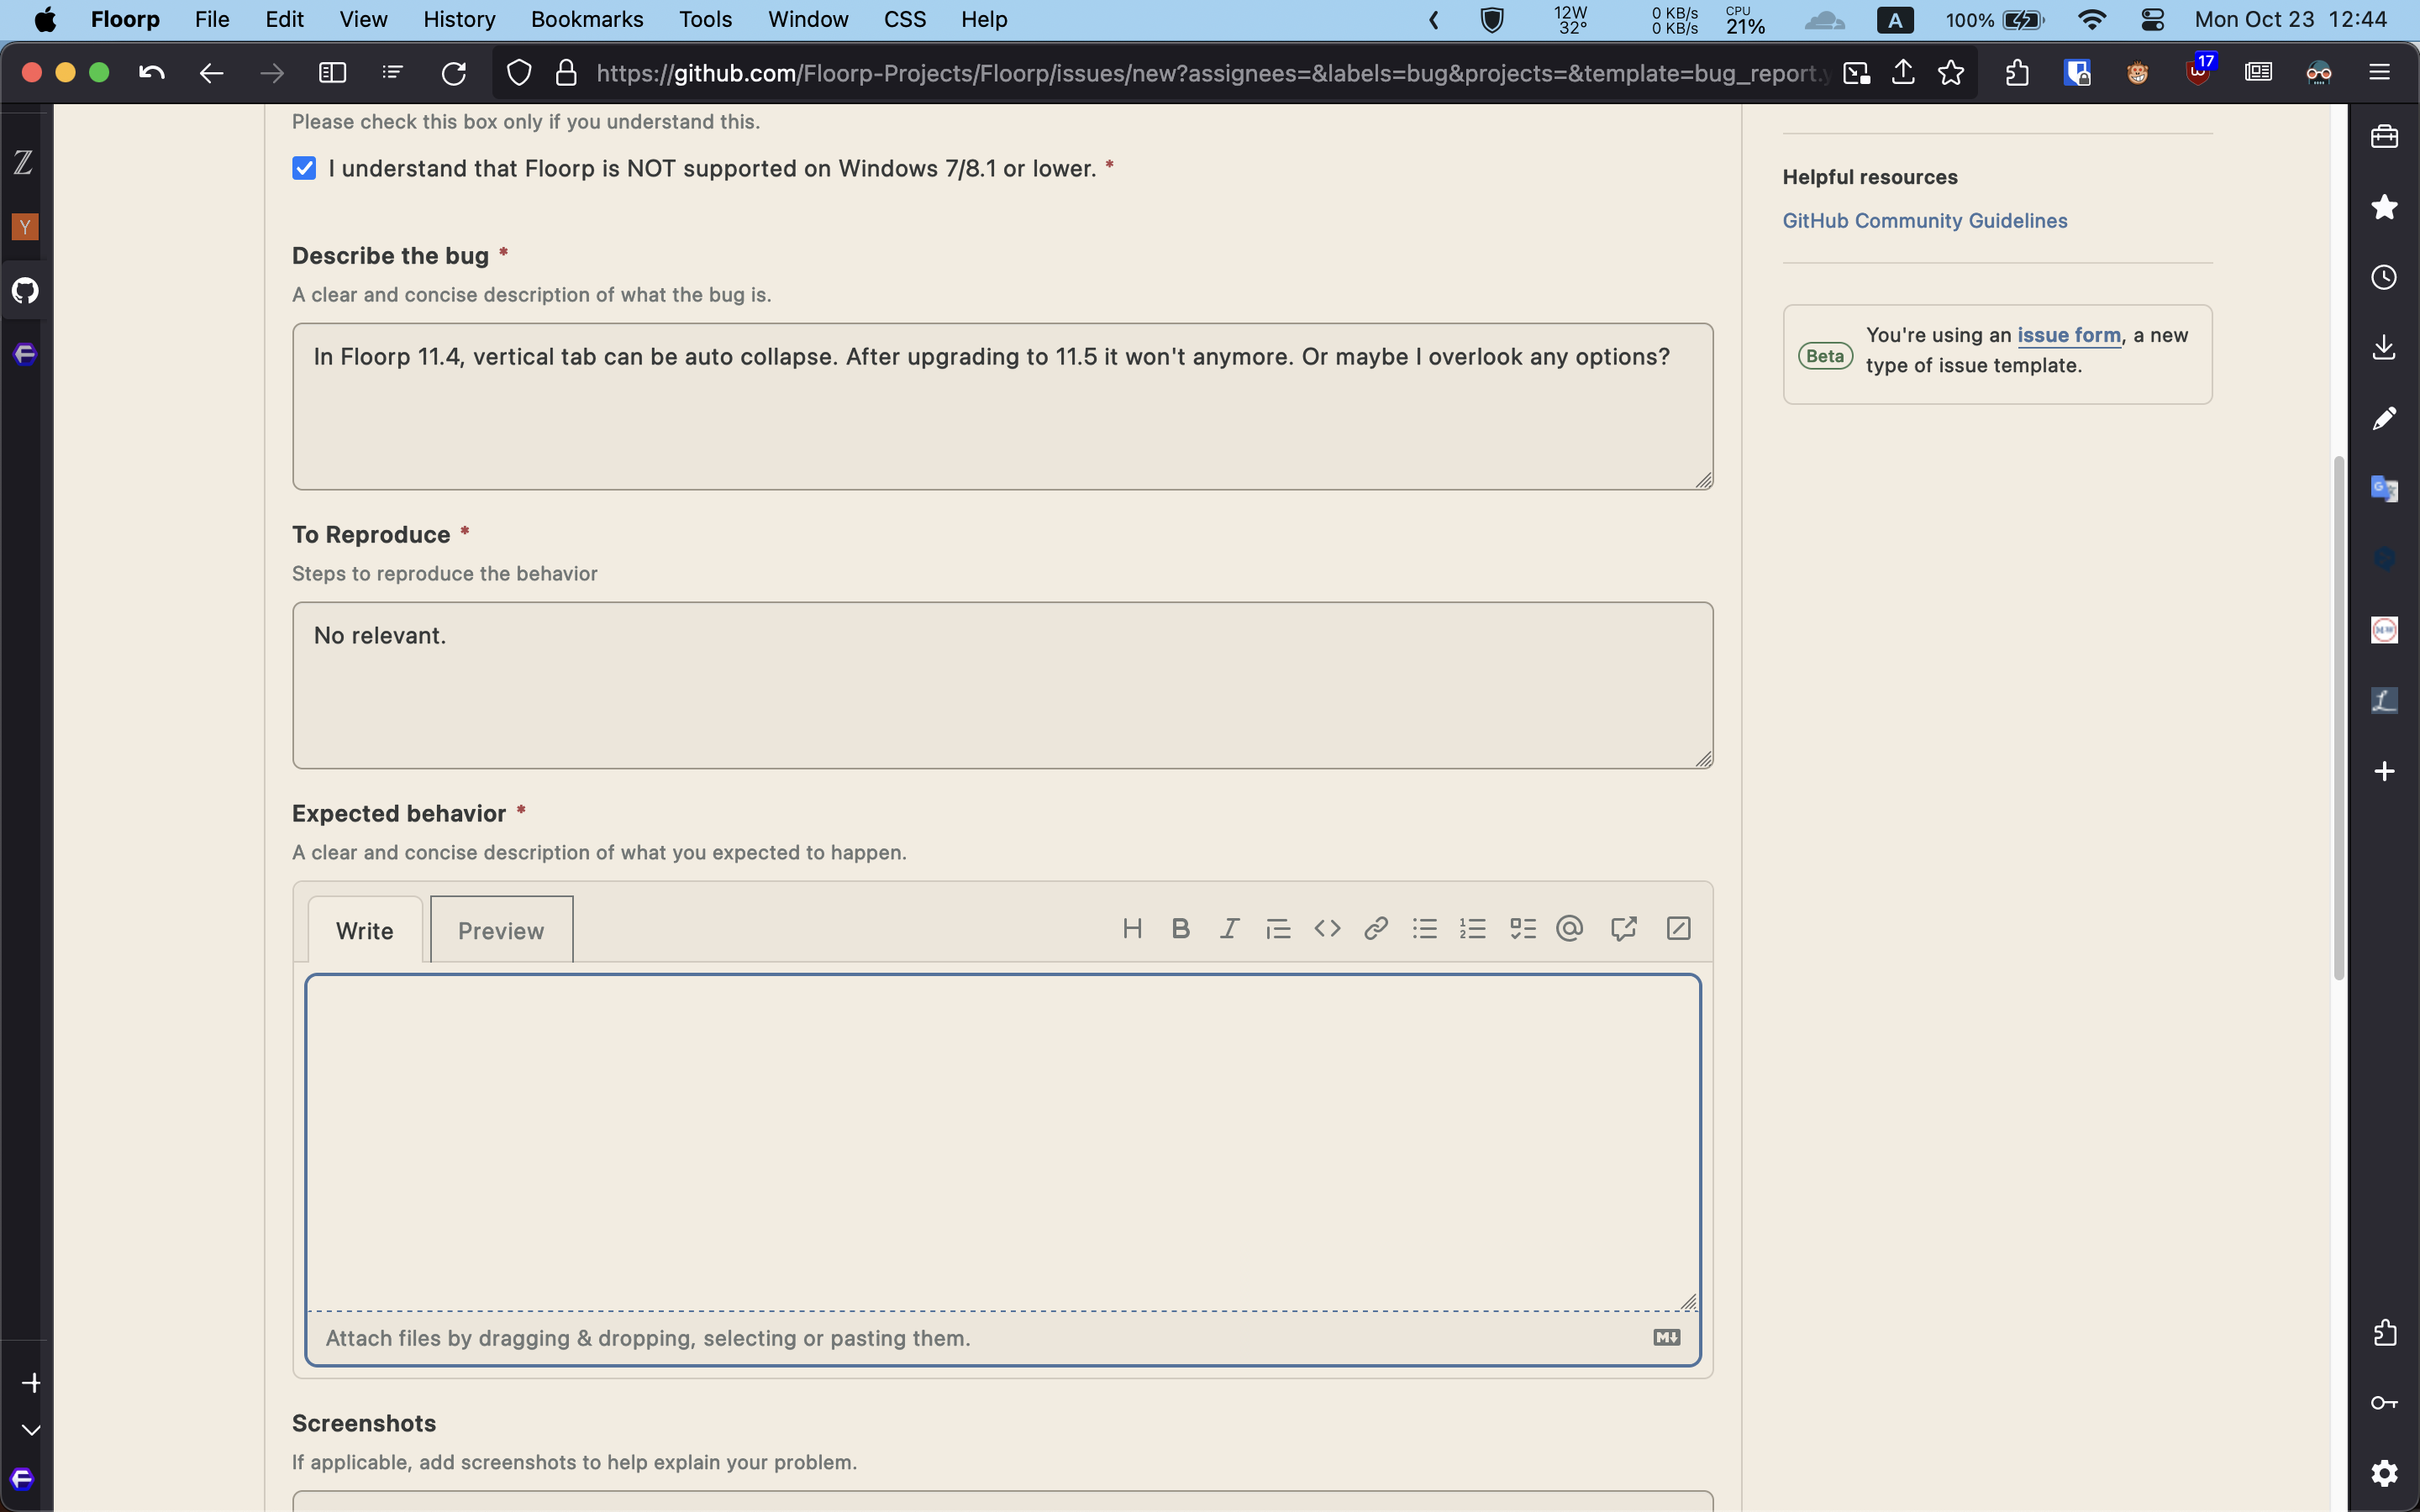Open Downloads from the right sidebar

(2385, 347)
